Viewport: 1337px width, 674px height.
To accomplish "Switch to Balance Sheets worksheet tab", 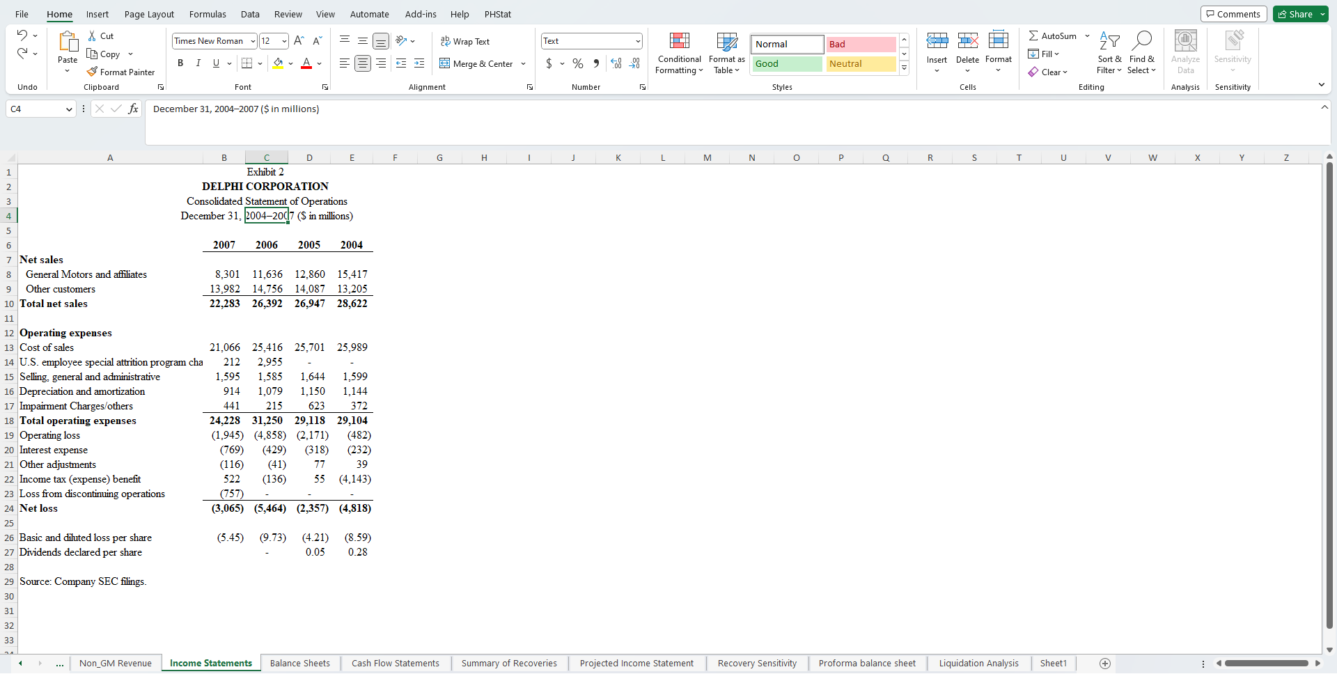I will (x=300, y=664).
